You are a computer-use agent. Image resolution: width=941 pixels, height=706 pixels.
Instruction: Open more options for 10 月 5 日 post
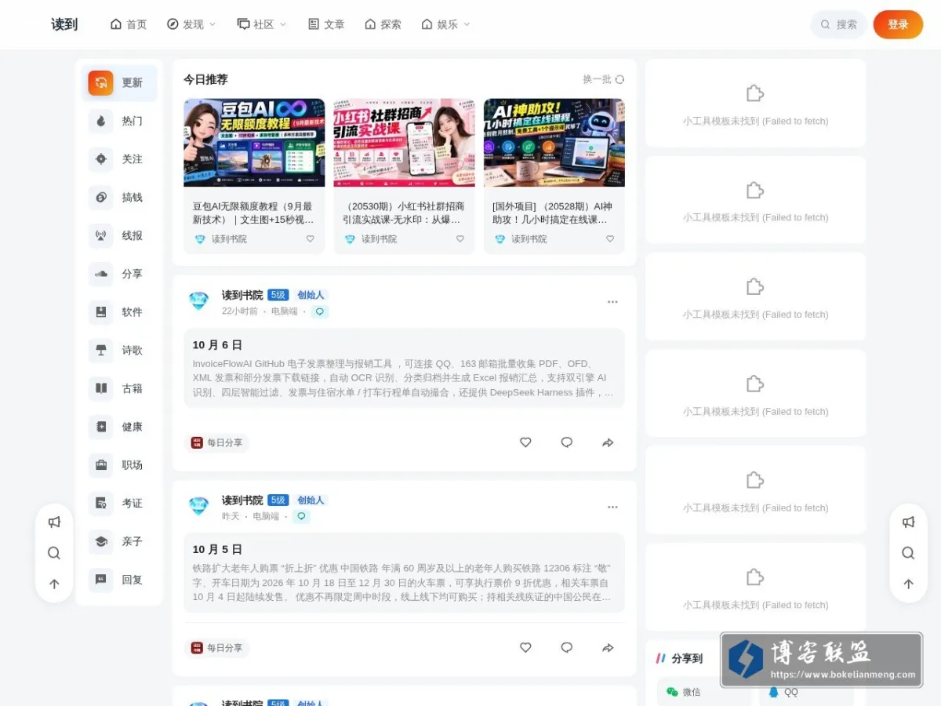pos(612,508)
